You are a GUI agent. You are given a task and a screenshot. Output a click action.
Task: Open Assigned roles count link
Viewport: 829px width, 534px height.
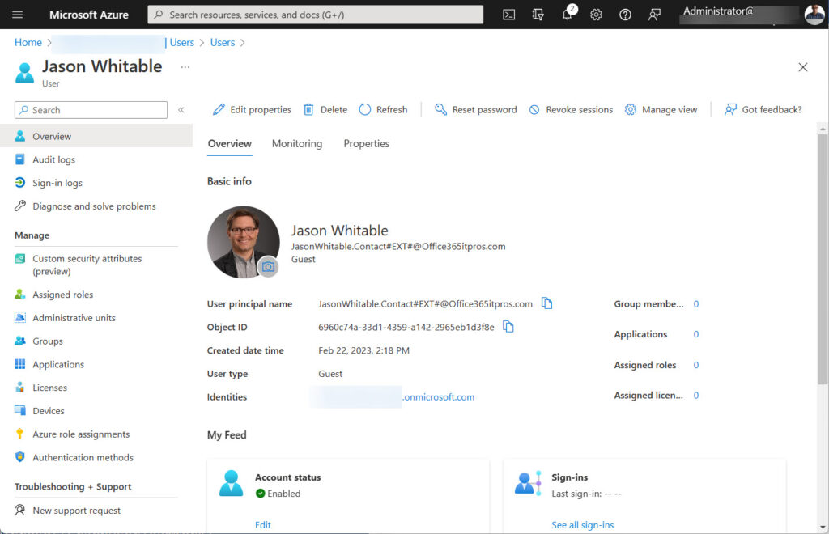click(695, 364)
